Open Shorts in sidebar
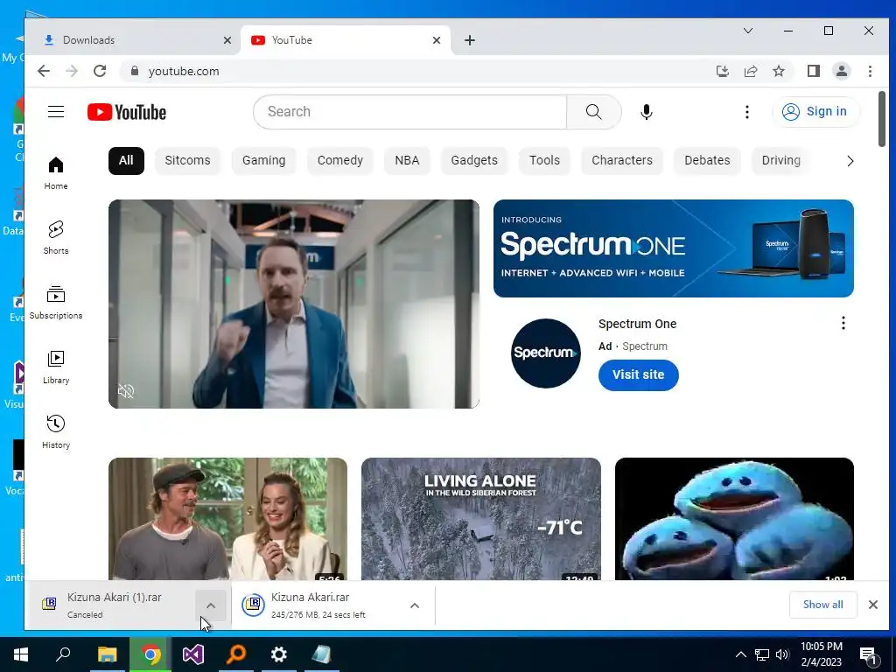The image size is (896, 672). coord(56,238)
